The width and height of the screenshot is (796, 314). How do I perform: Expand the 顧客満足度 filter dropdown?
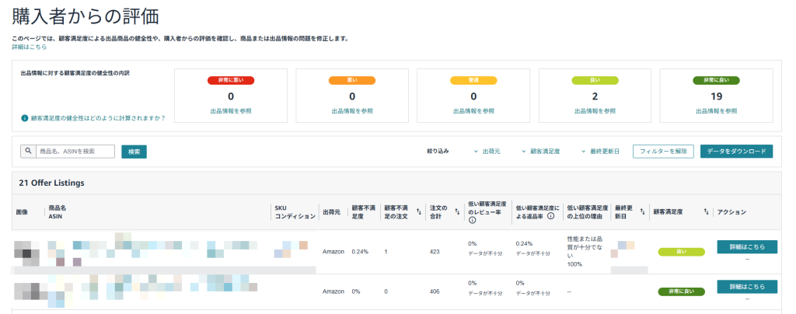(x=540, y=151)
